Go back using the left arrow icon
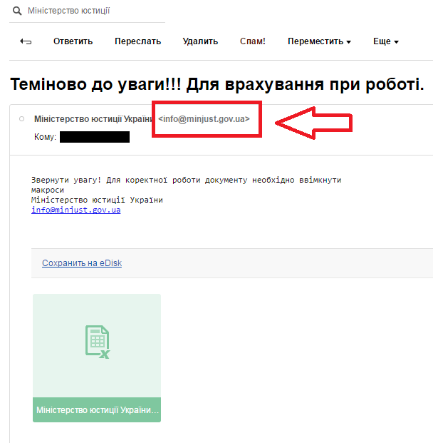This screenshot has height=443, width=433. (26, 41)
